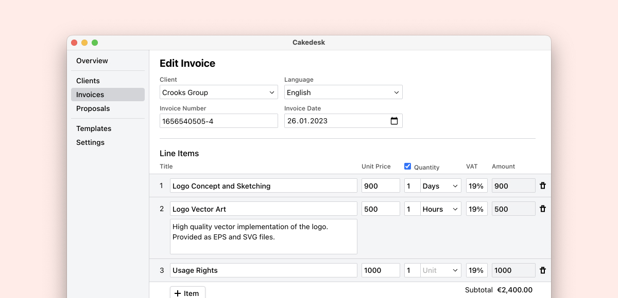Expand the Language dropdown set to English
618x298 pixels.
[343, 92]
